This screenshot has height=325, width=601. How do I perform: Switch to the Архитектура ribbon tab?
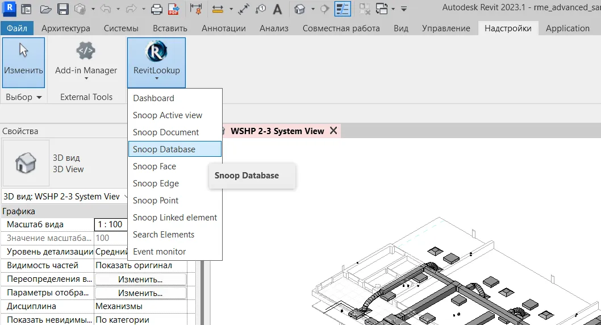coord(66,28)
